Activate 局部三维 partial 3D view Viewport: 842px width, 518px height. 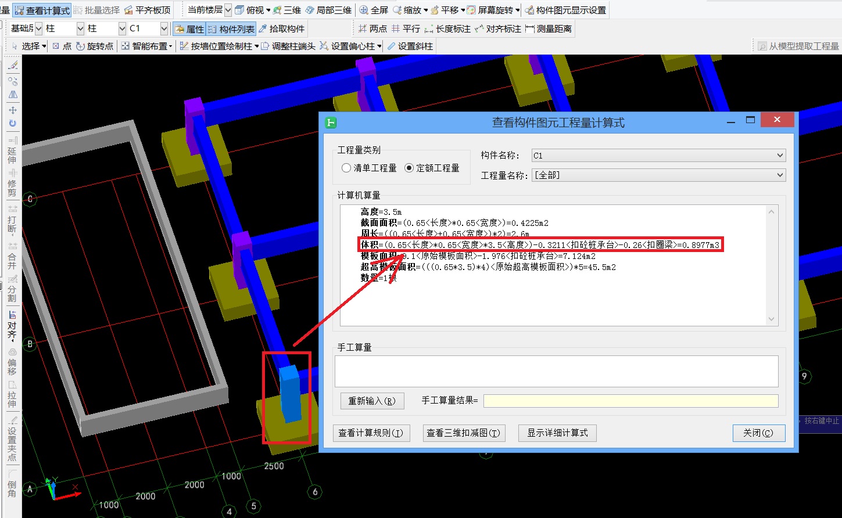328,10
